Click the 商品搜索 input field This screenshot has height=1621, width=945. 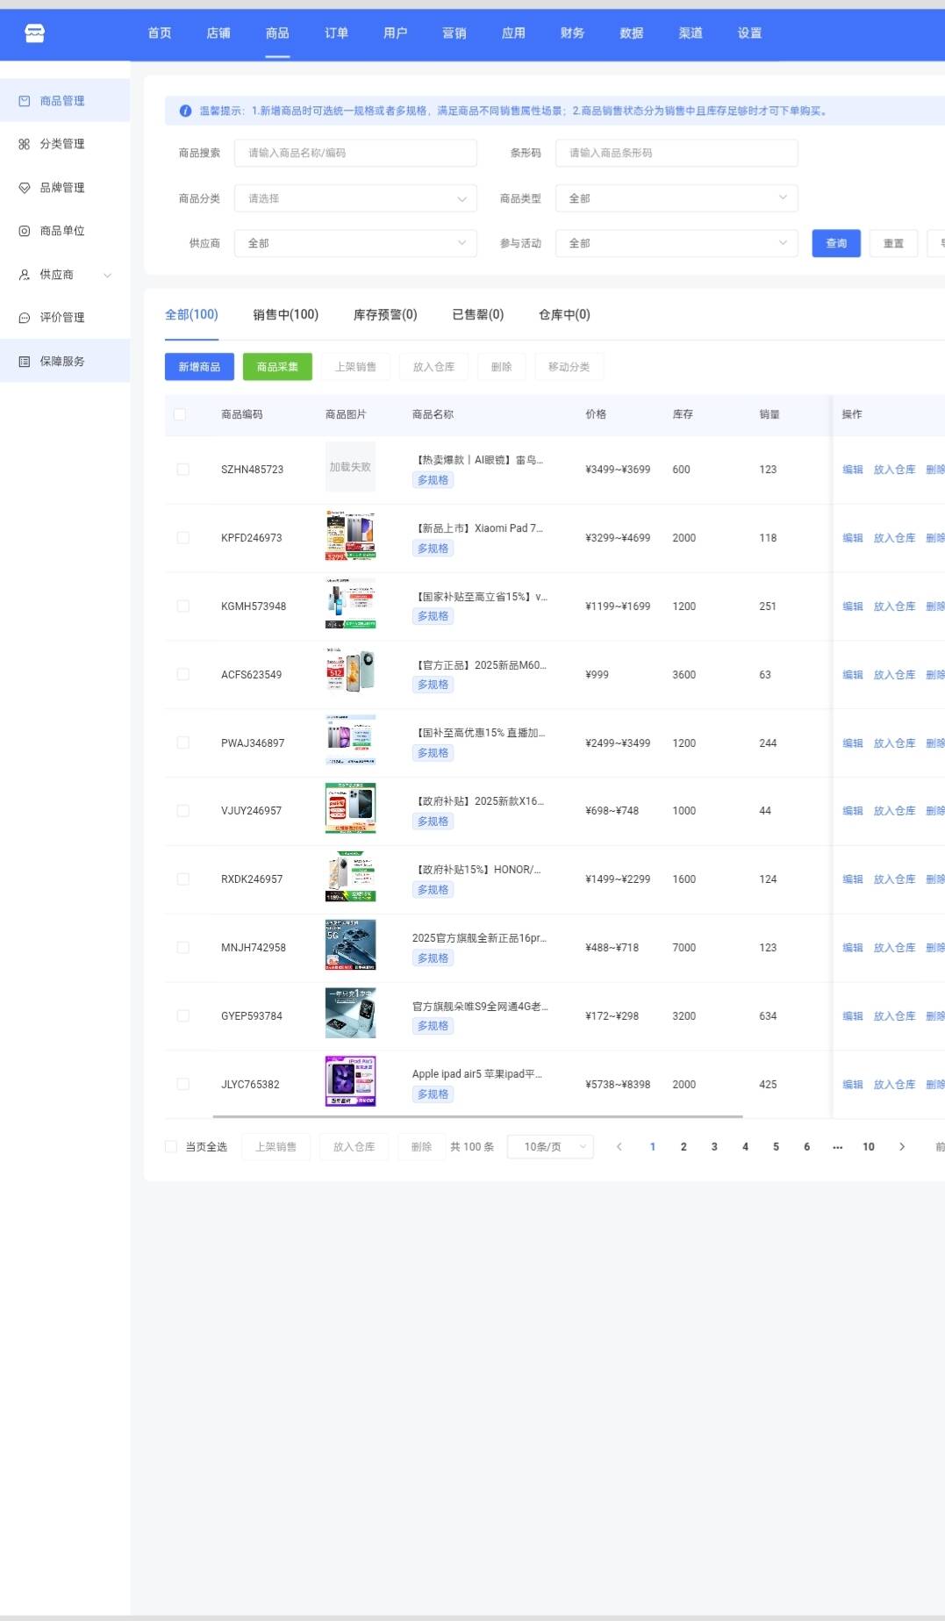(355, 153)
